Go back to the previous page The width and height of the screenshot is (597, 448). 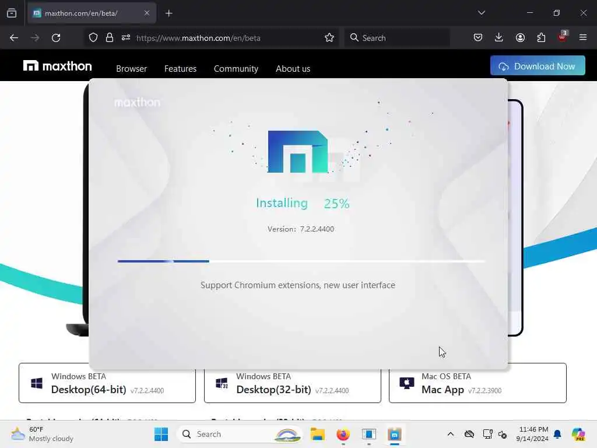coord(14,38)
